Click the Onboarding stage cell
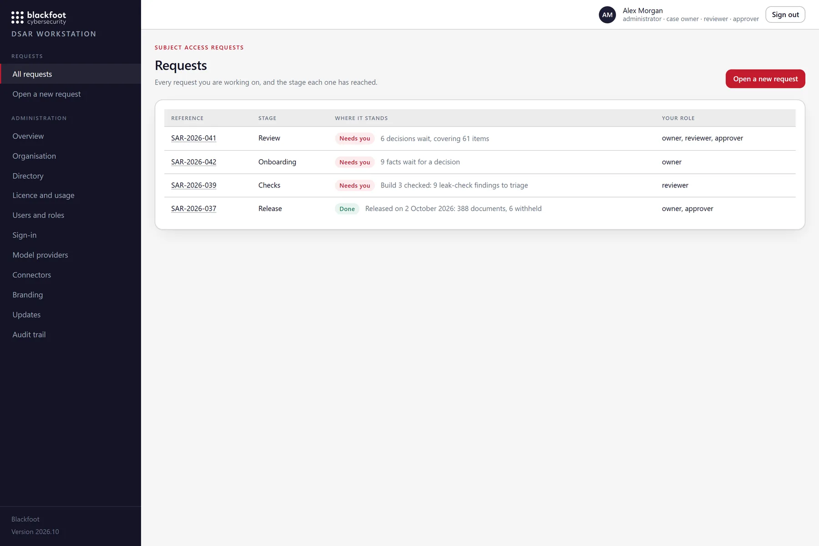Viewport: 819px width, 546px height. 277,162
